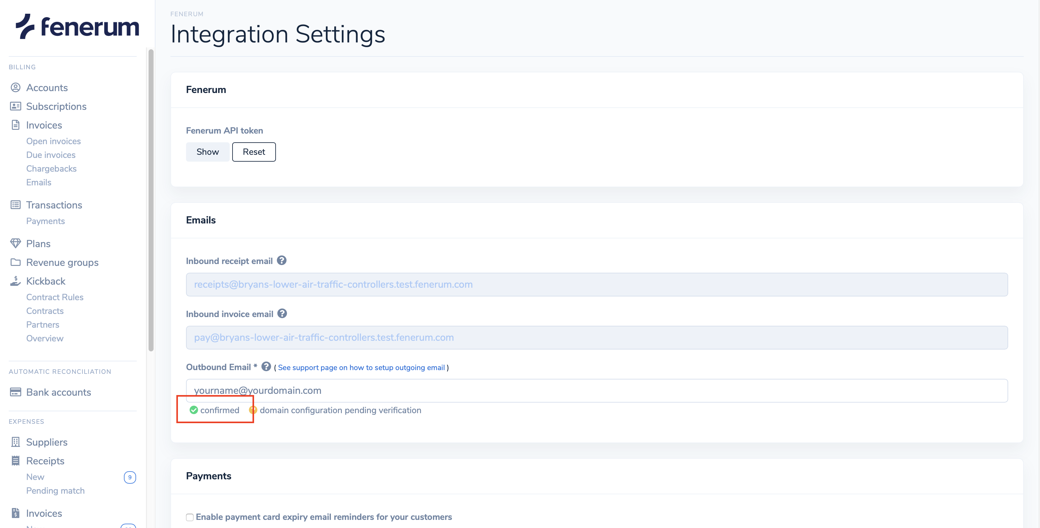This screenshot has width=1040, height=528.
Task: Open Kickback section
Action: [x=46, y=281]
